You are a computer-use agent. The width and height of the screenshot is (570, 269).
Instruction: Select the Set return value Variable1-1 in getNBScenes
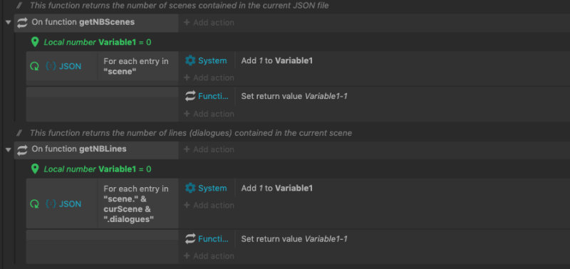(294, 96)
